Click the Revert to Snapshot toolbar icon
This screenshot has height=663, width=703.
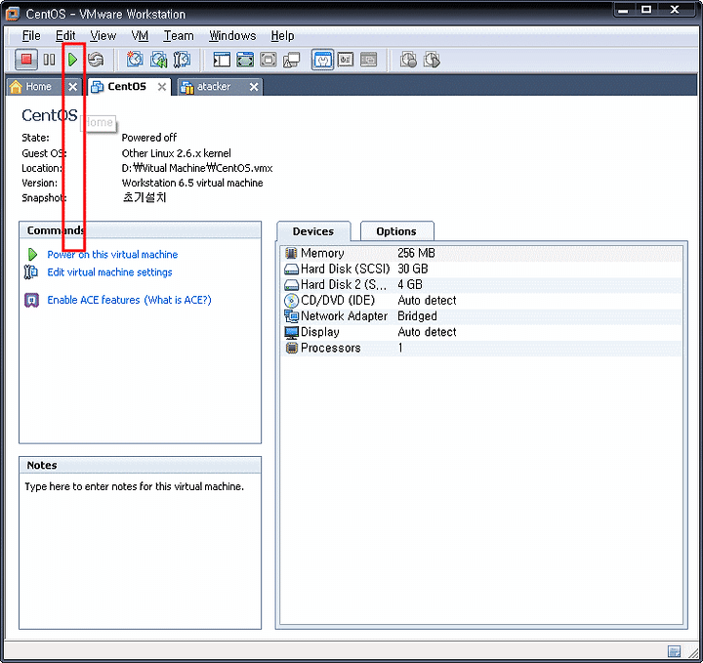tap(158, 60)
